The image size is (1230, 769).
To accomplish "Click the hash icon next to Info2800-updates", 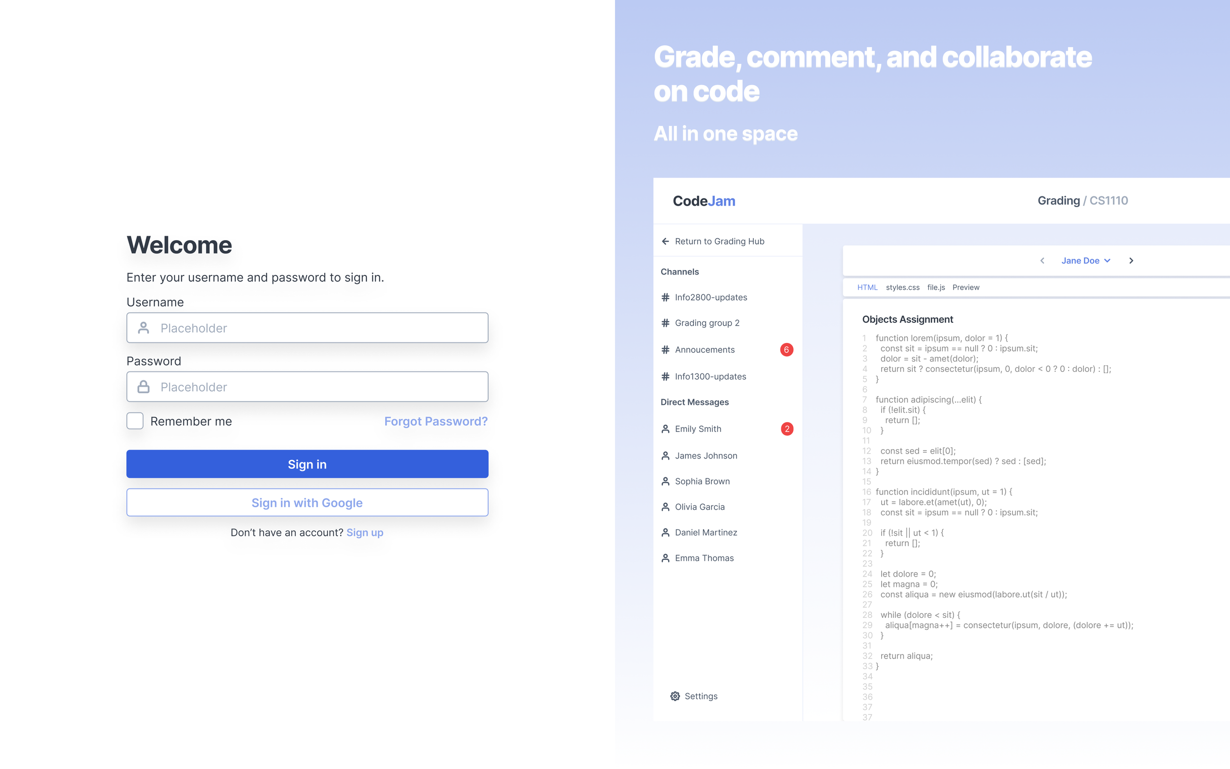I will click(x=665, y=297).
